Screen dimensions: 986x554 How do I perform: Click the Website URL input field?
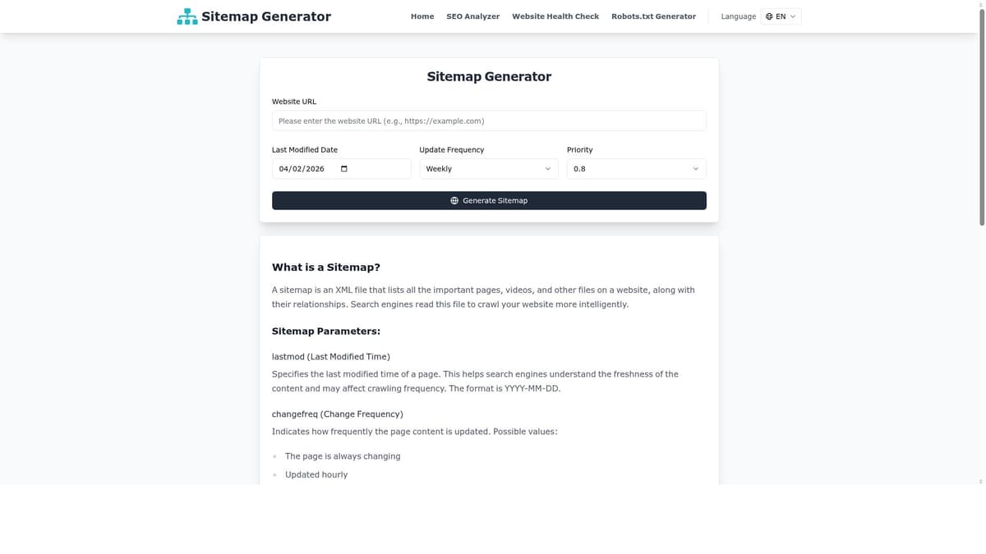489,120
